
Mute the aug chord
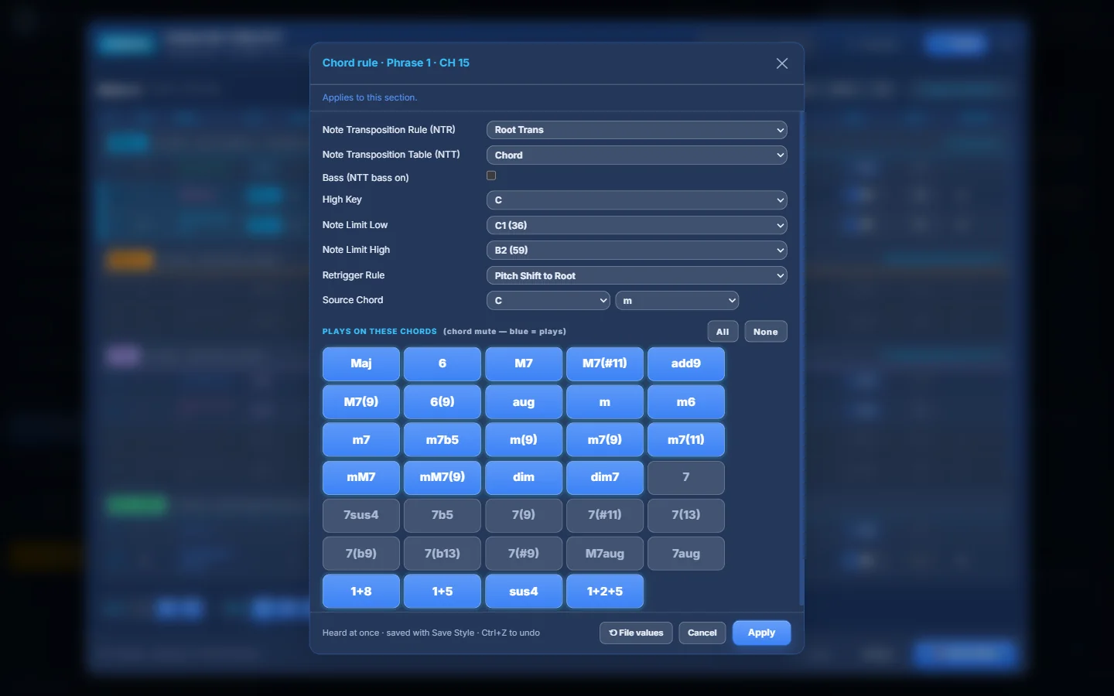524,402
